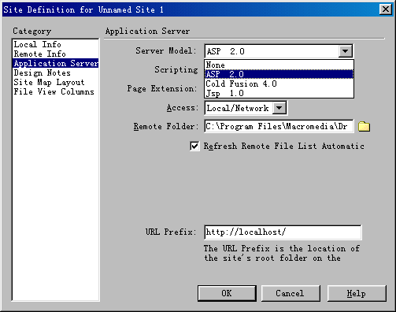
Task: Open Help for site definition
Action: coord(357,293)
